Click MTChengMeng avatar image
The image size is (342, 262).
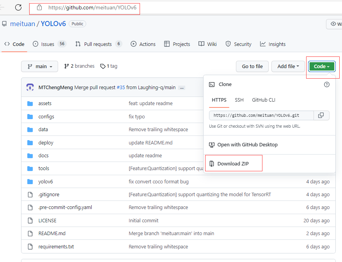click(30, 87)
